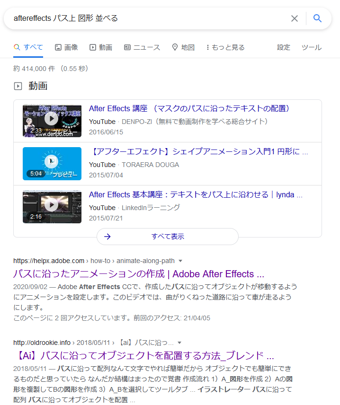The image size is (340, 405).
Task: Open the 地図 tab
Action: (183, 47)
